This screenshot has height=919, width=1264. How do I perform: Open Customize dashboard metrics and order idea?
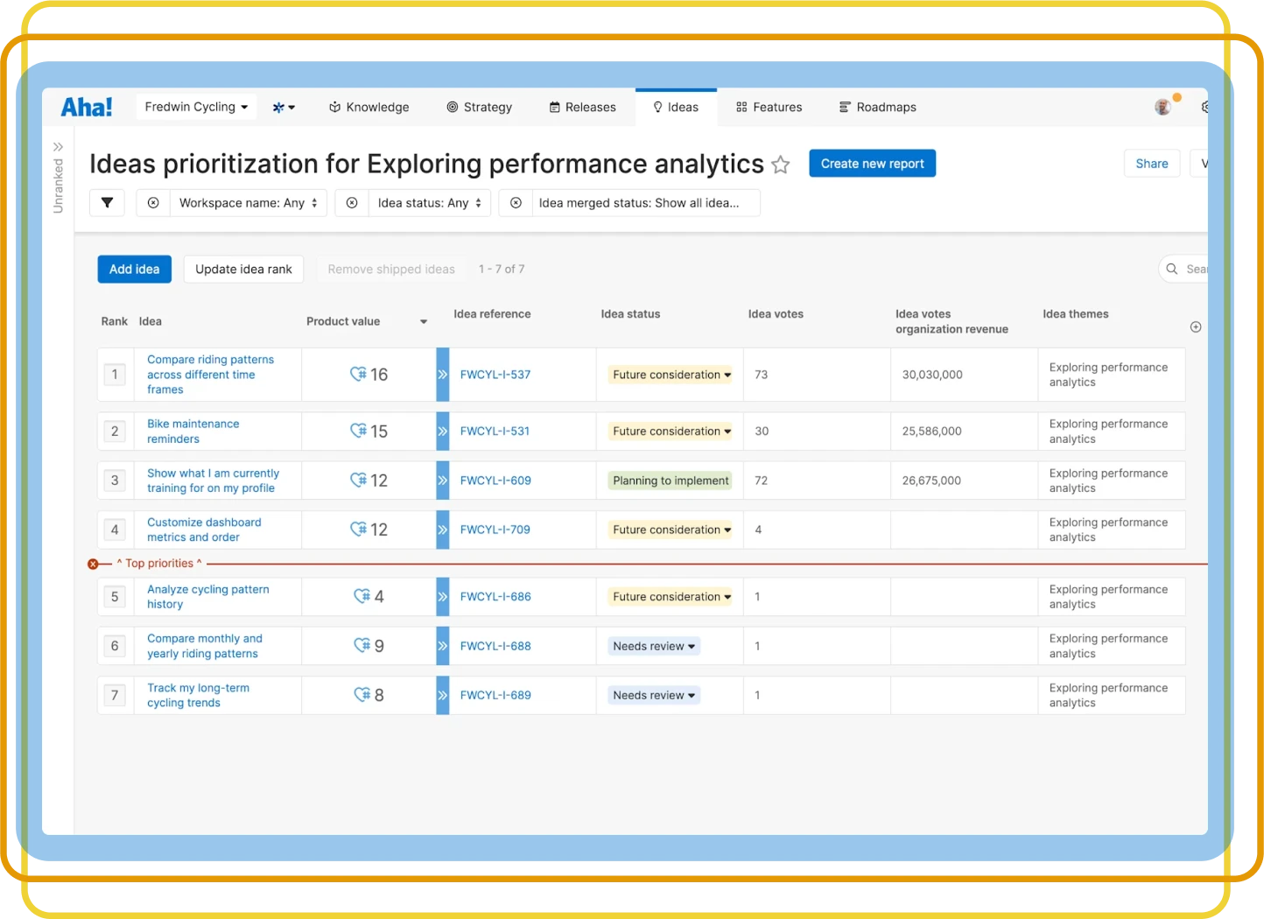(204, 530)
